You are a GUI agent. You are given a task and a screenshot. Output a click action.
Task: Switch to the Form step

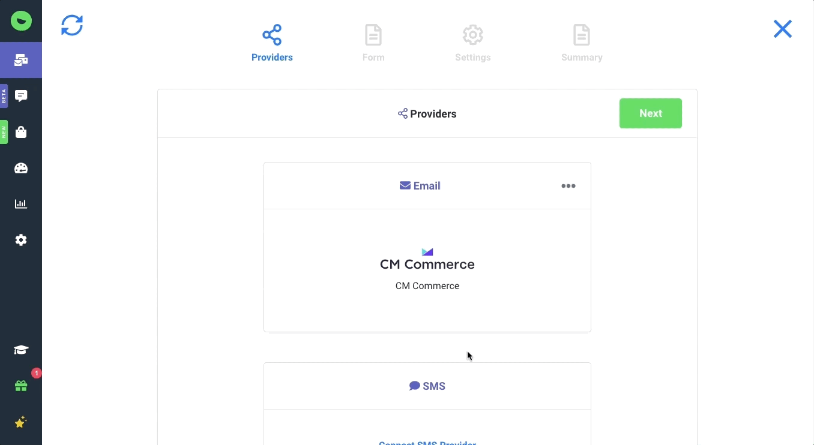point(373,42)
